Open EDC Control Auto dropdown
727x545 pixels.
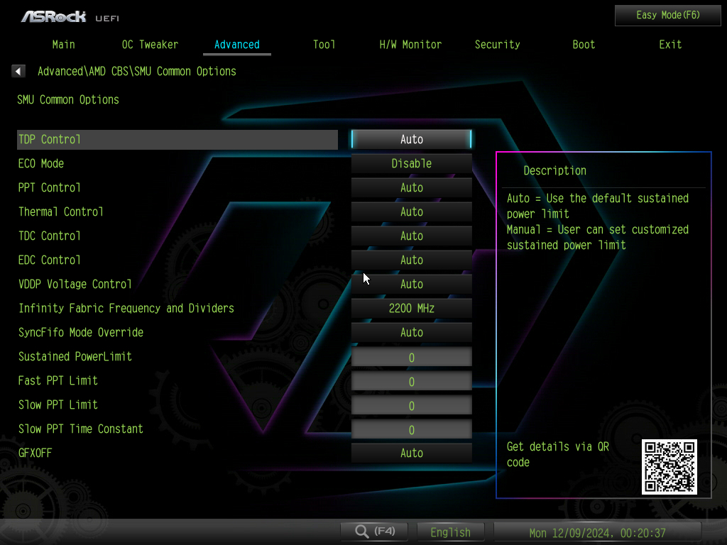click(411, 260)
